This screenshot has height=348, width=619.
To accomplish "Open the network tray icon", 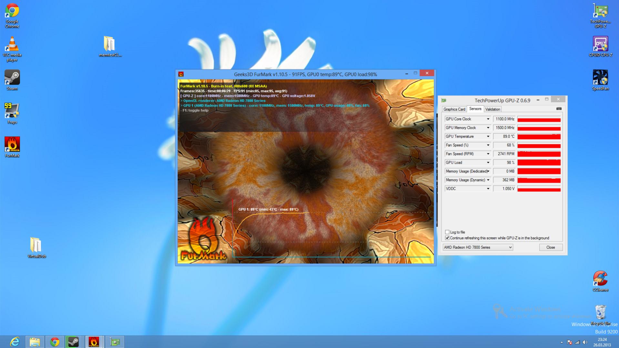I will [577, 342].
